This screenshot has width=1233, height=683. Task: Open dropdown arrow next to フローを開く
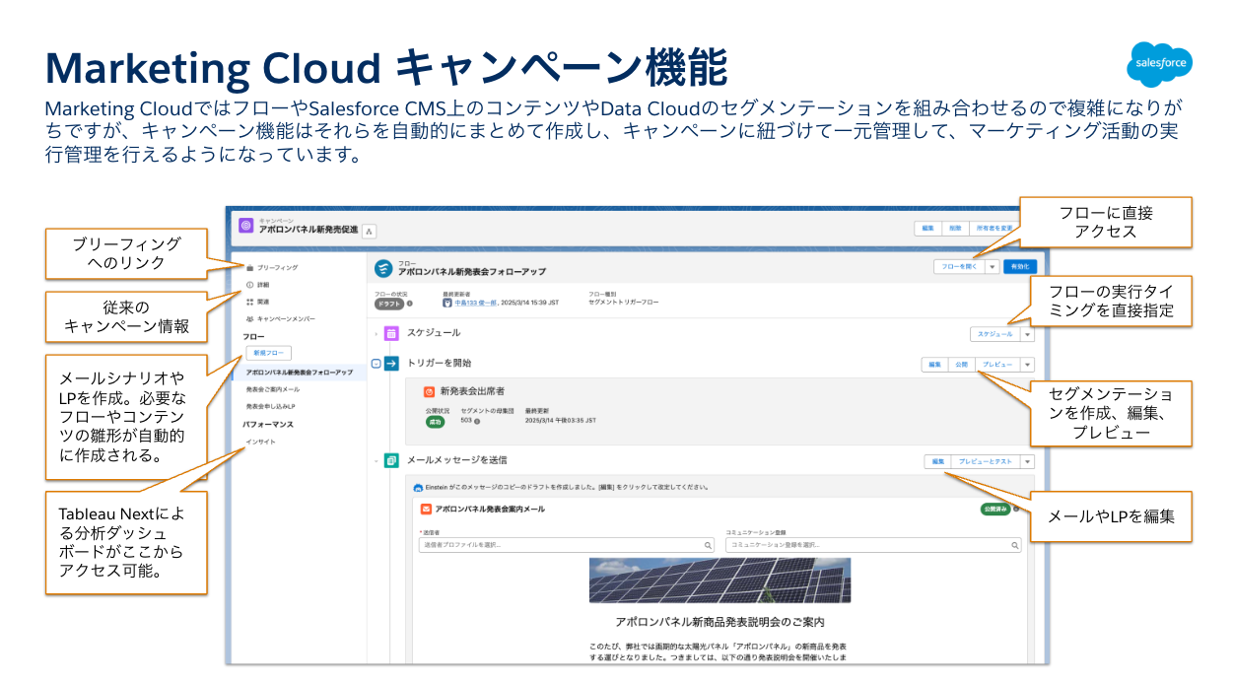point(993,266)
